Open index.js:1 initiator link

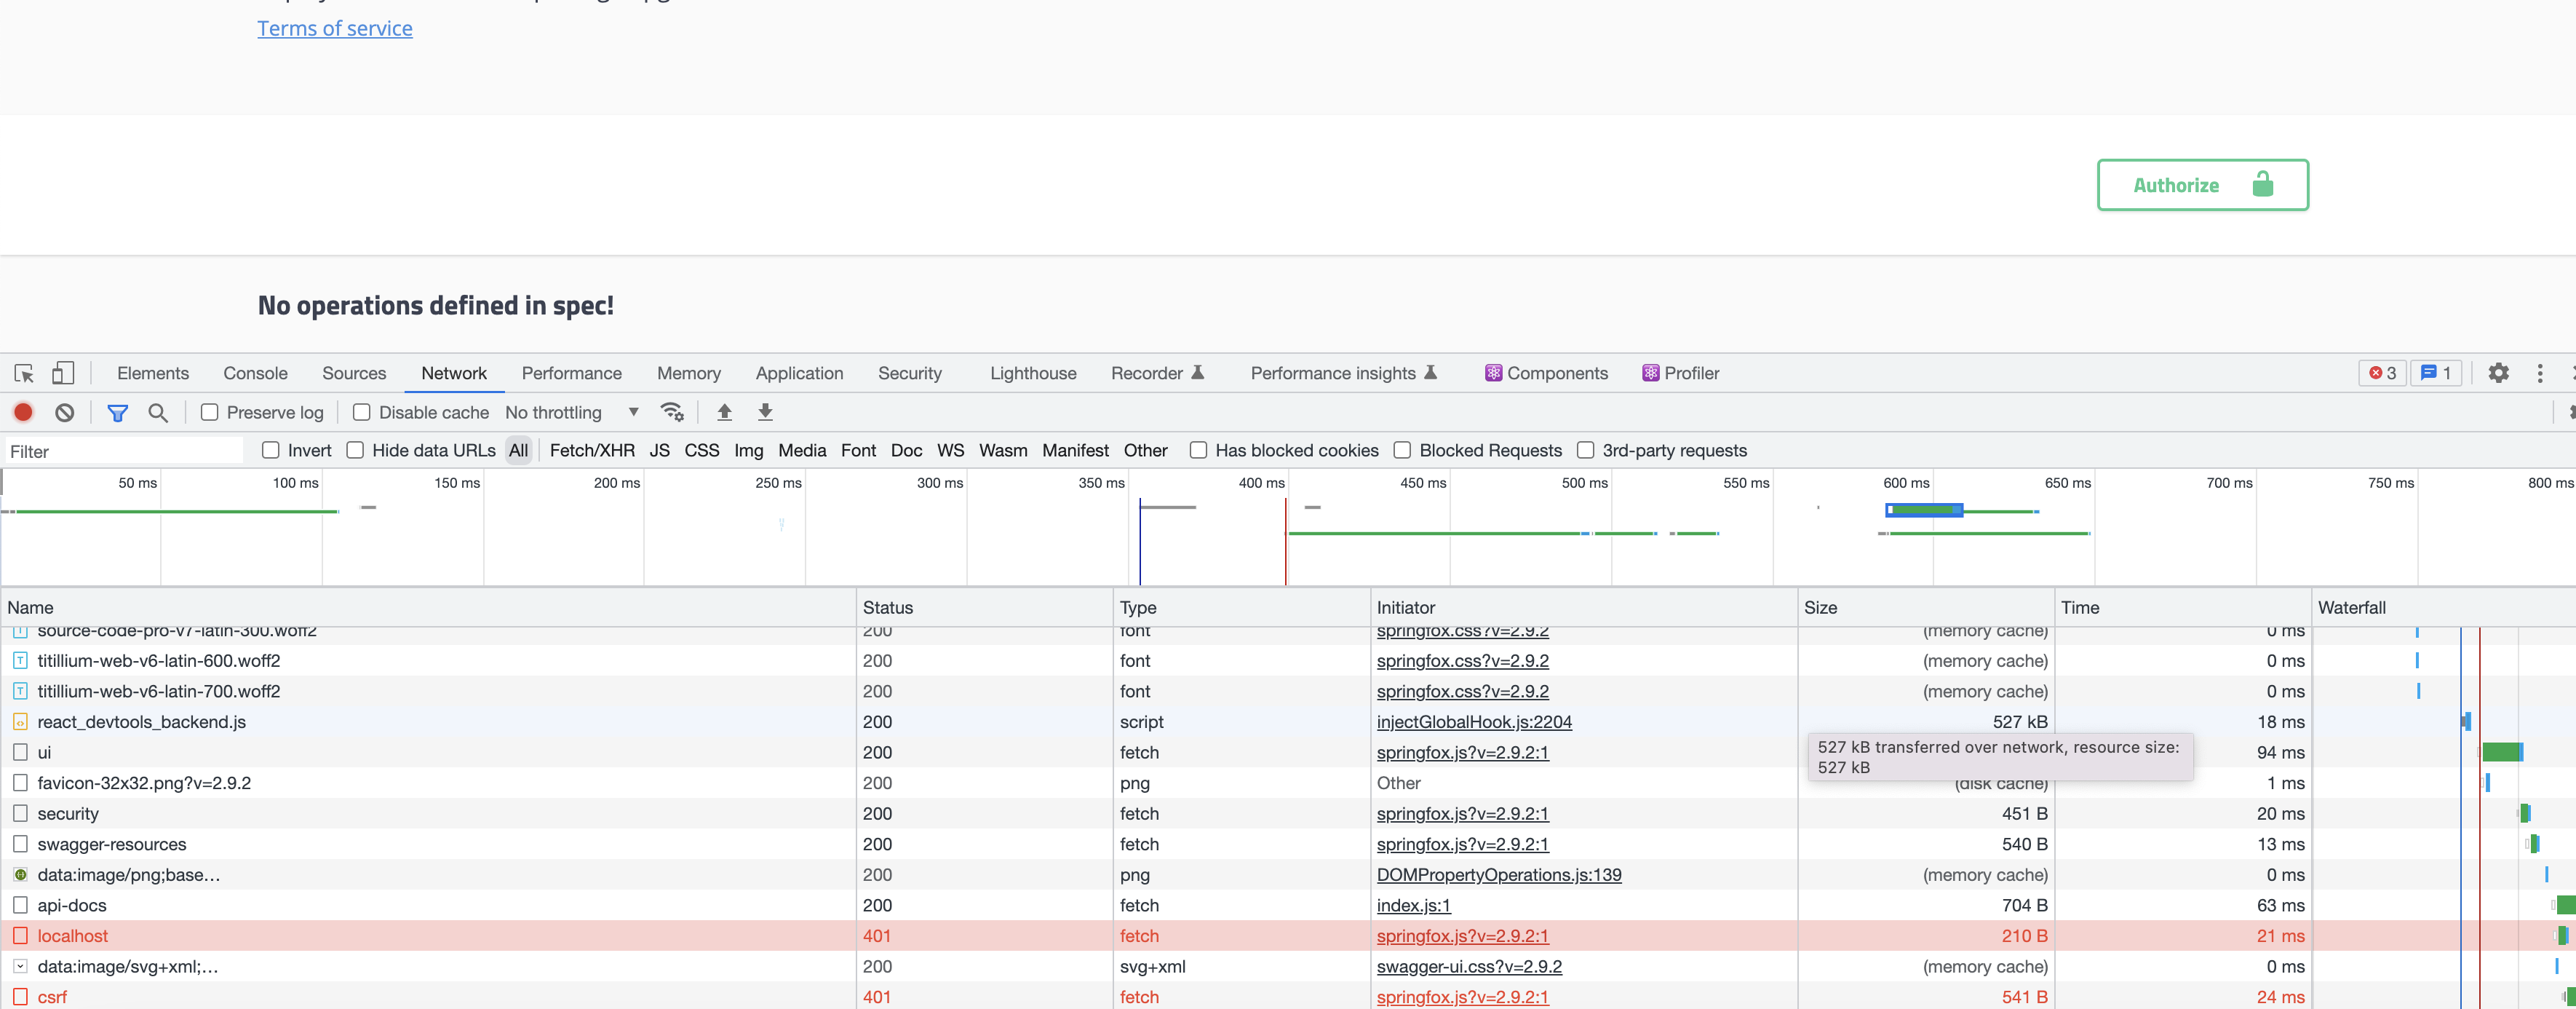click(x=1413, y=905)
